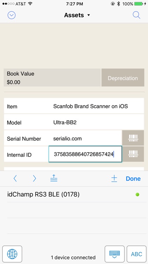Tap green connection status dot
The height and width of the screenshot is (264, 148).
(137, 195)
